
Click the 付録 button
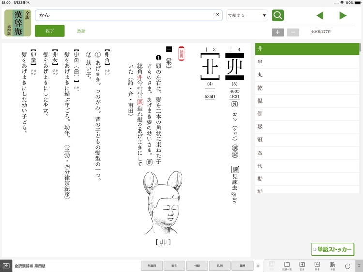(x=197, y=266)
